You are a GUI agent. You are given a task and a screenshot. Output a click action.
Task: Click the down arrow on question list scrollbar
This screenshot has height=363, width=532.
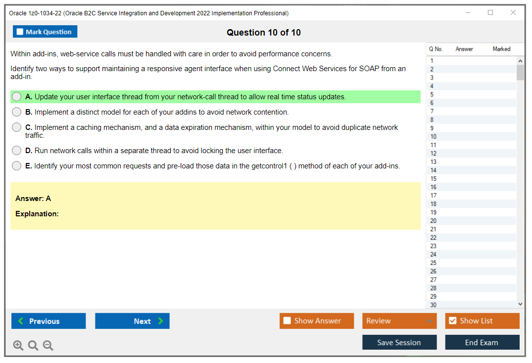tap(520, 304)
